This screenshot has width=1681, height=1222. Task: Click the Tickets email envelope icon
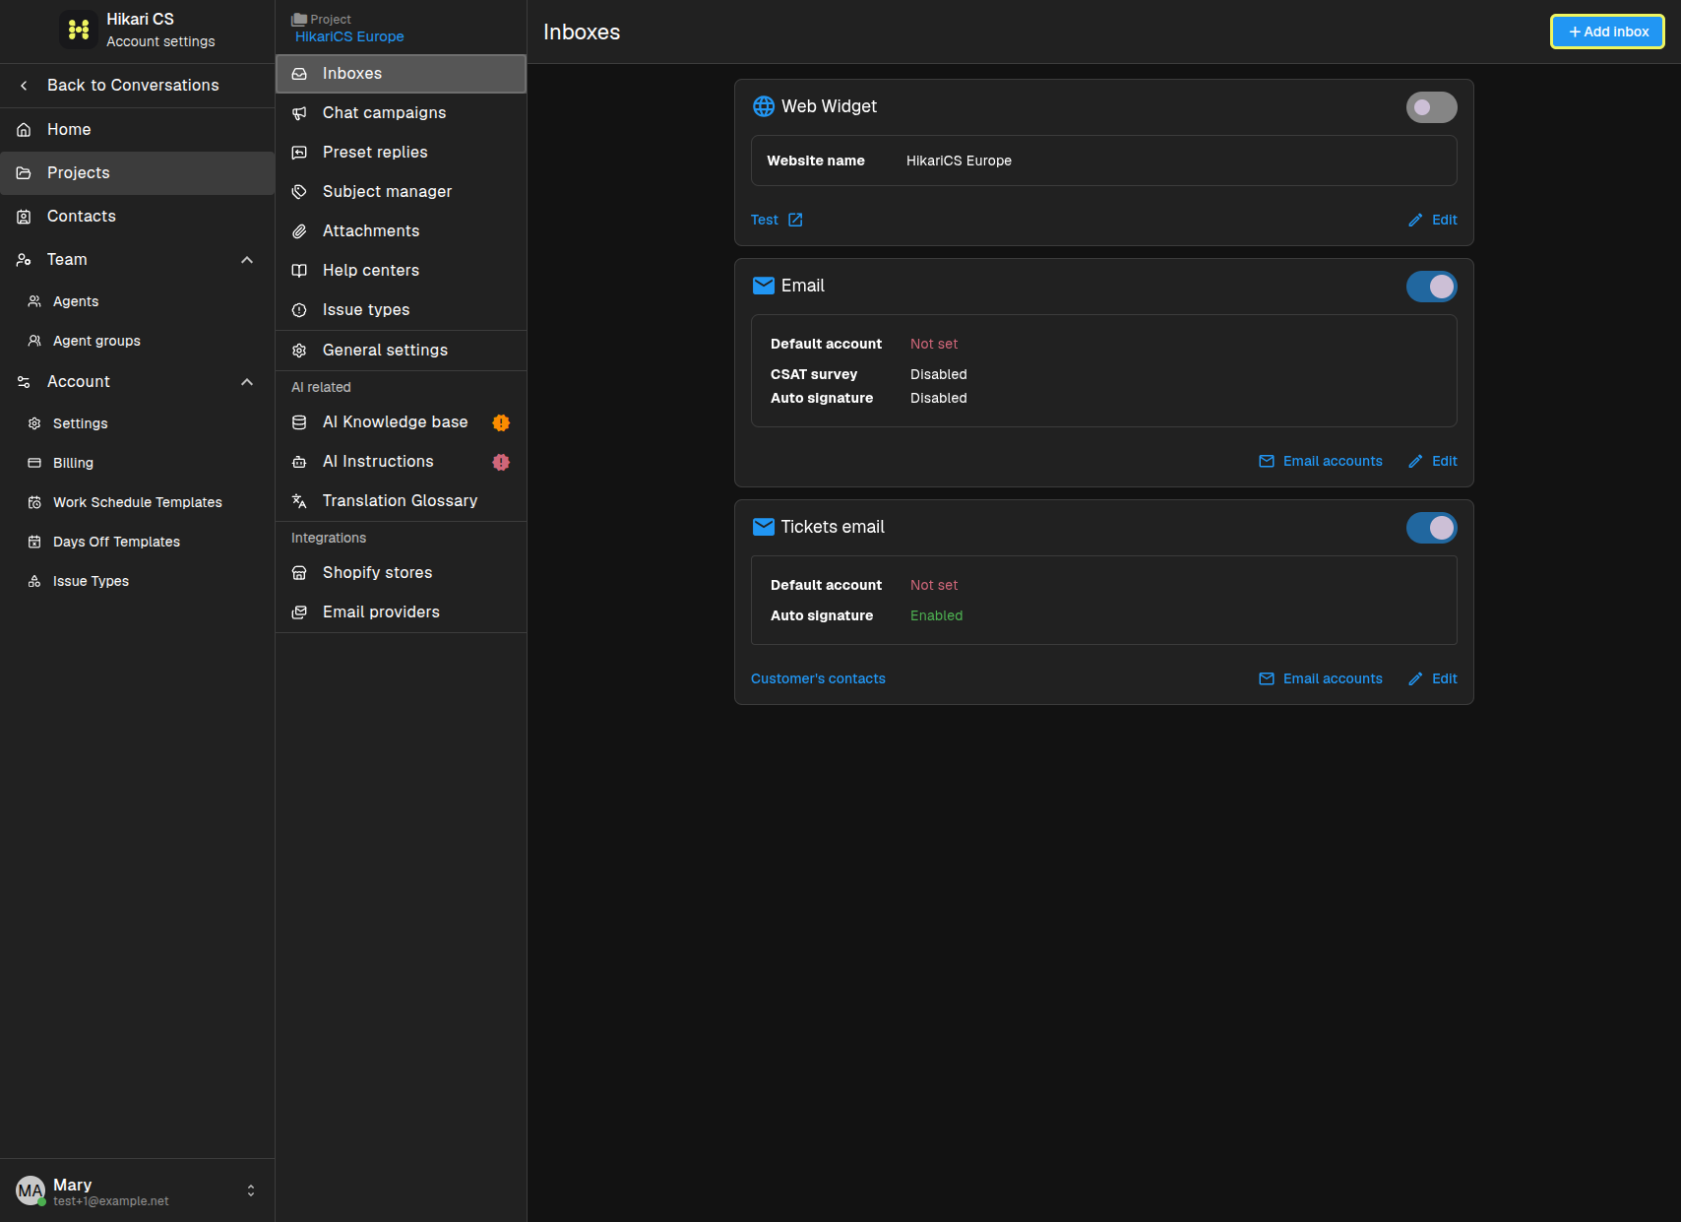click(764, 527)
